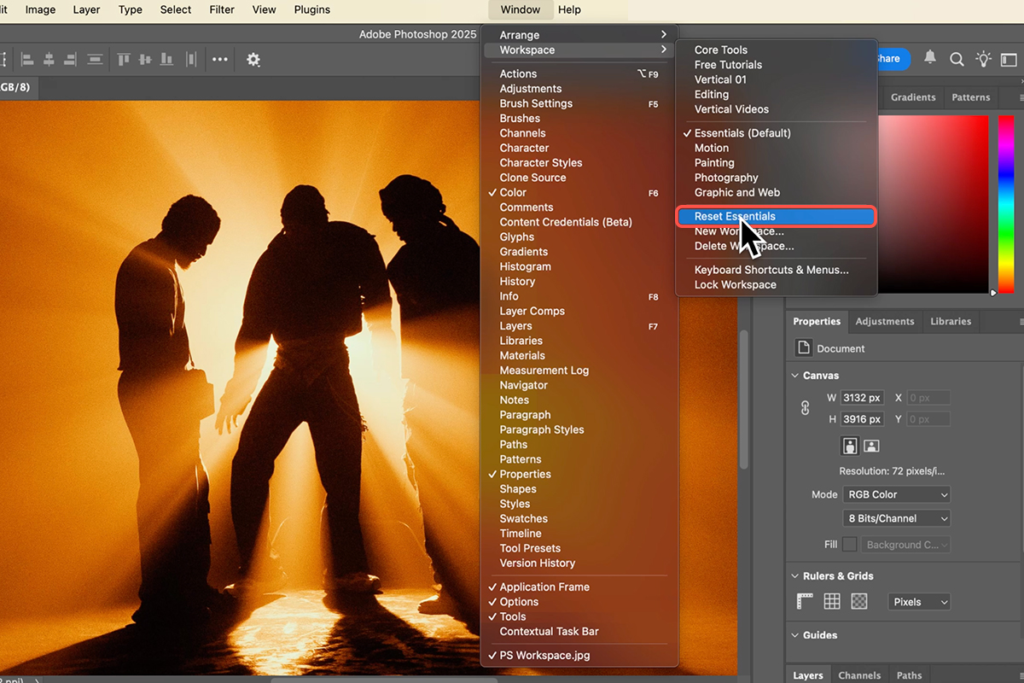
Task: Click the canvas width input field
Action: [x=862, y=398]
